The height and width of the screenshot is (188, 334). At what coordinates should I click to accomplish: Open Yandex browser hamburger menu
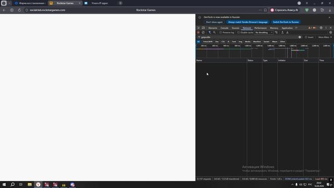coord(307,3)
